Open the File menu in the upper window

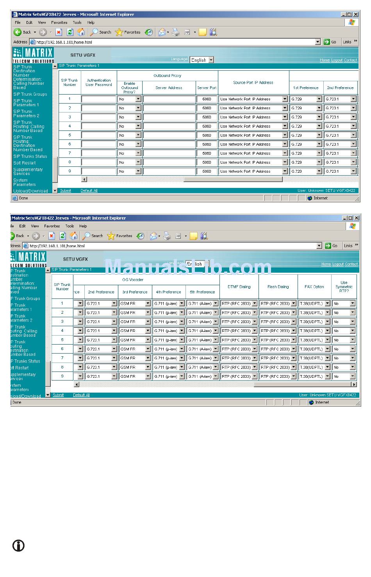[18, 23]
